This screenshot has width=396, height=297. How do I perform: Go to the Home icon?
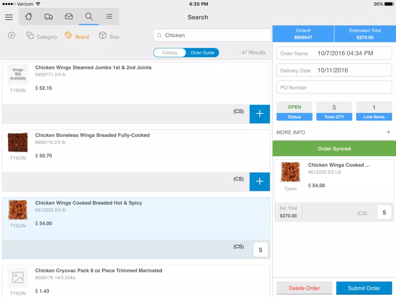[29, 16]
